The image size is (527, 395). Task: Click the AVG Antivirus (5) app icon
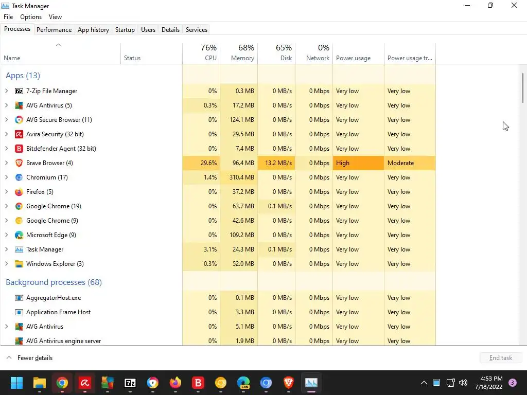click(19, 105)
